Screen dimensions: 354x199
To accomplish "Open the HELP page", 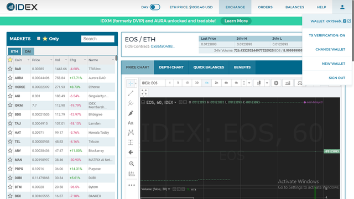I will coord(321,7).
